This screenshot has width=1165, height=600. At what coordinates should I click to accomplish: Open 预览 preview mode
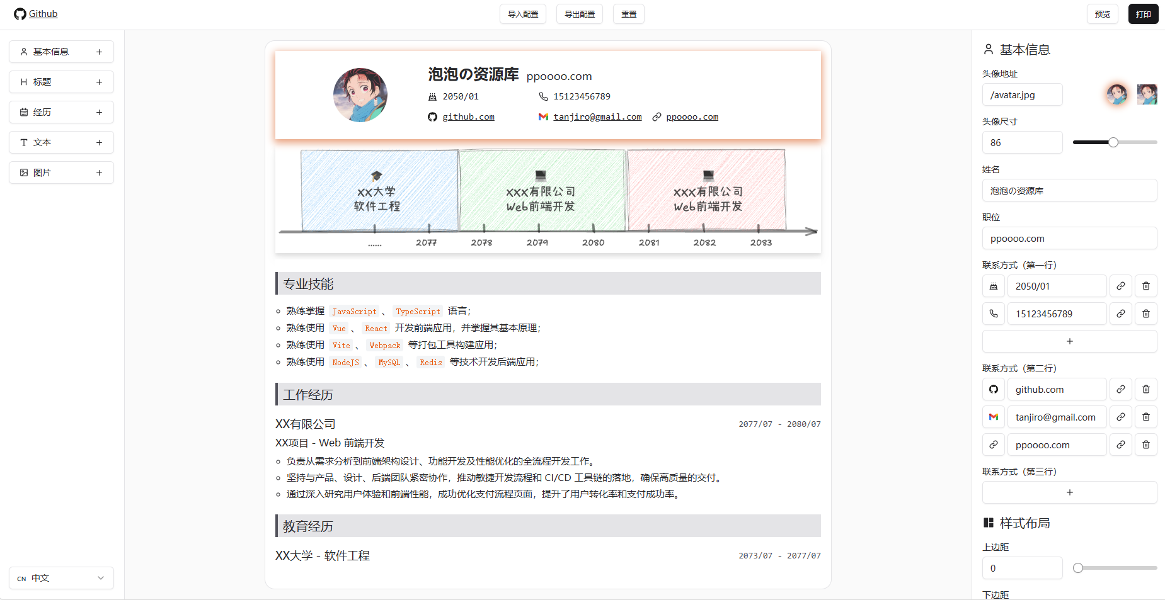coord(1103,14)
